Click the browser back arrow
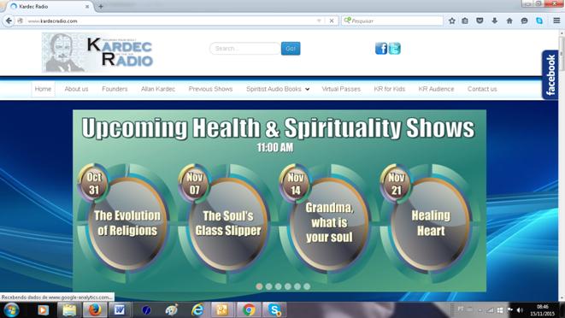The image size is (565, 318). 9,21
